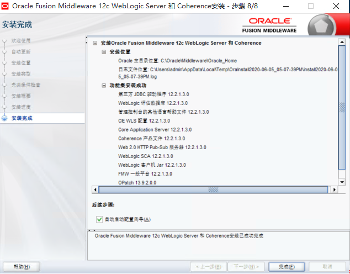350x274 pixels.
Task: Click the scroll right arrow of horizontal scrollbar
Action: (x=334, y=189)
